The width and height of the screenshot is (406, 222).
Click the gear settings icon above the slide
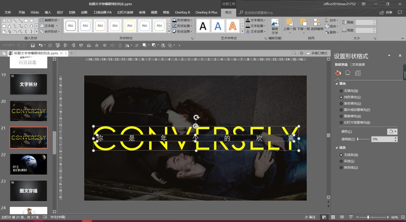click(x=301, y=53)
